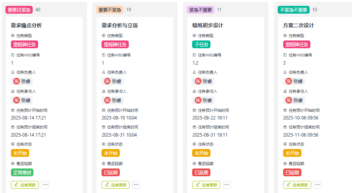Click green 正常推进 status tag
Screen dimensions: 352x193
[x=22, y=172]
